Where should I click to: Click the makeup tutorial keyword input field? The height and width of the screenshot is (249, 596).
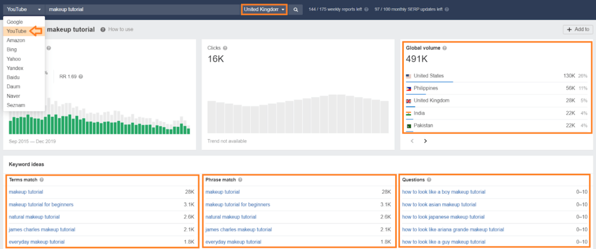click(143, 9)
